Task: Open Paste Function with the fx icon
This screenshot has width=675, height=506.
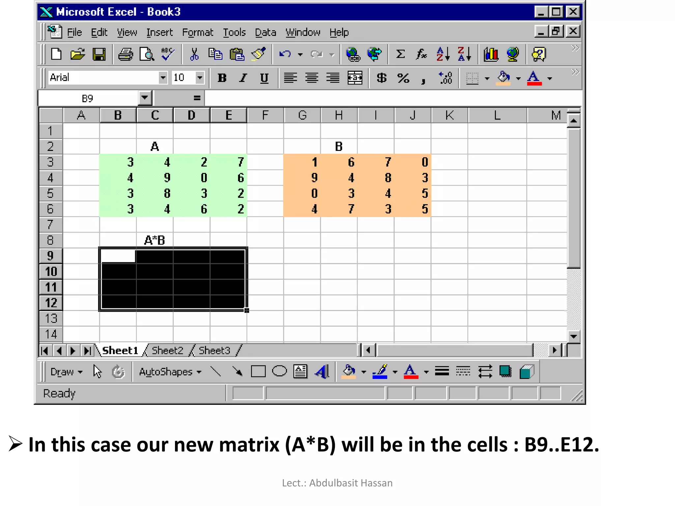Action: 421,54
